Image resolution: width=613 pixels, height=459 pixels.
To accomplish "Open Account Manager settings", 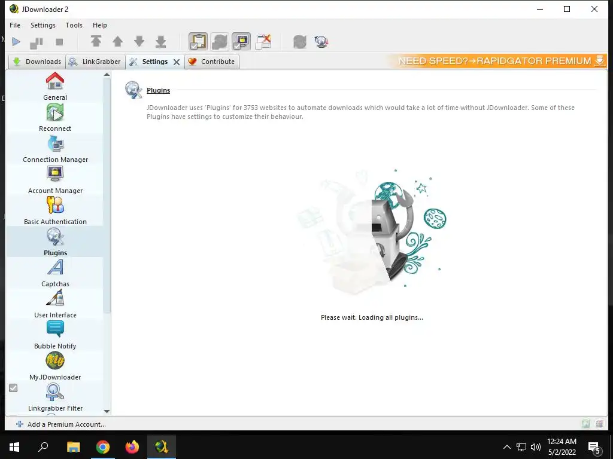I will click(54, 179).
